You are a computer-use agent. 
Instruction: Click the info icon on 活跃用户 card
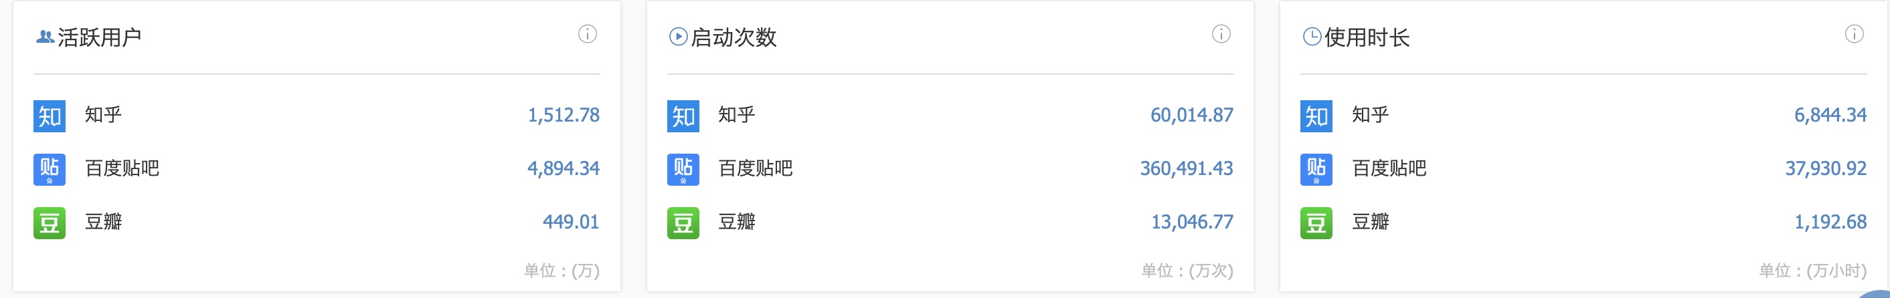(x=588, y=33)
